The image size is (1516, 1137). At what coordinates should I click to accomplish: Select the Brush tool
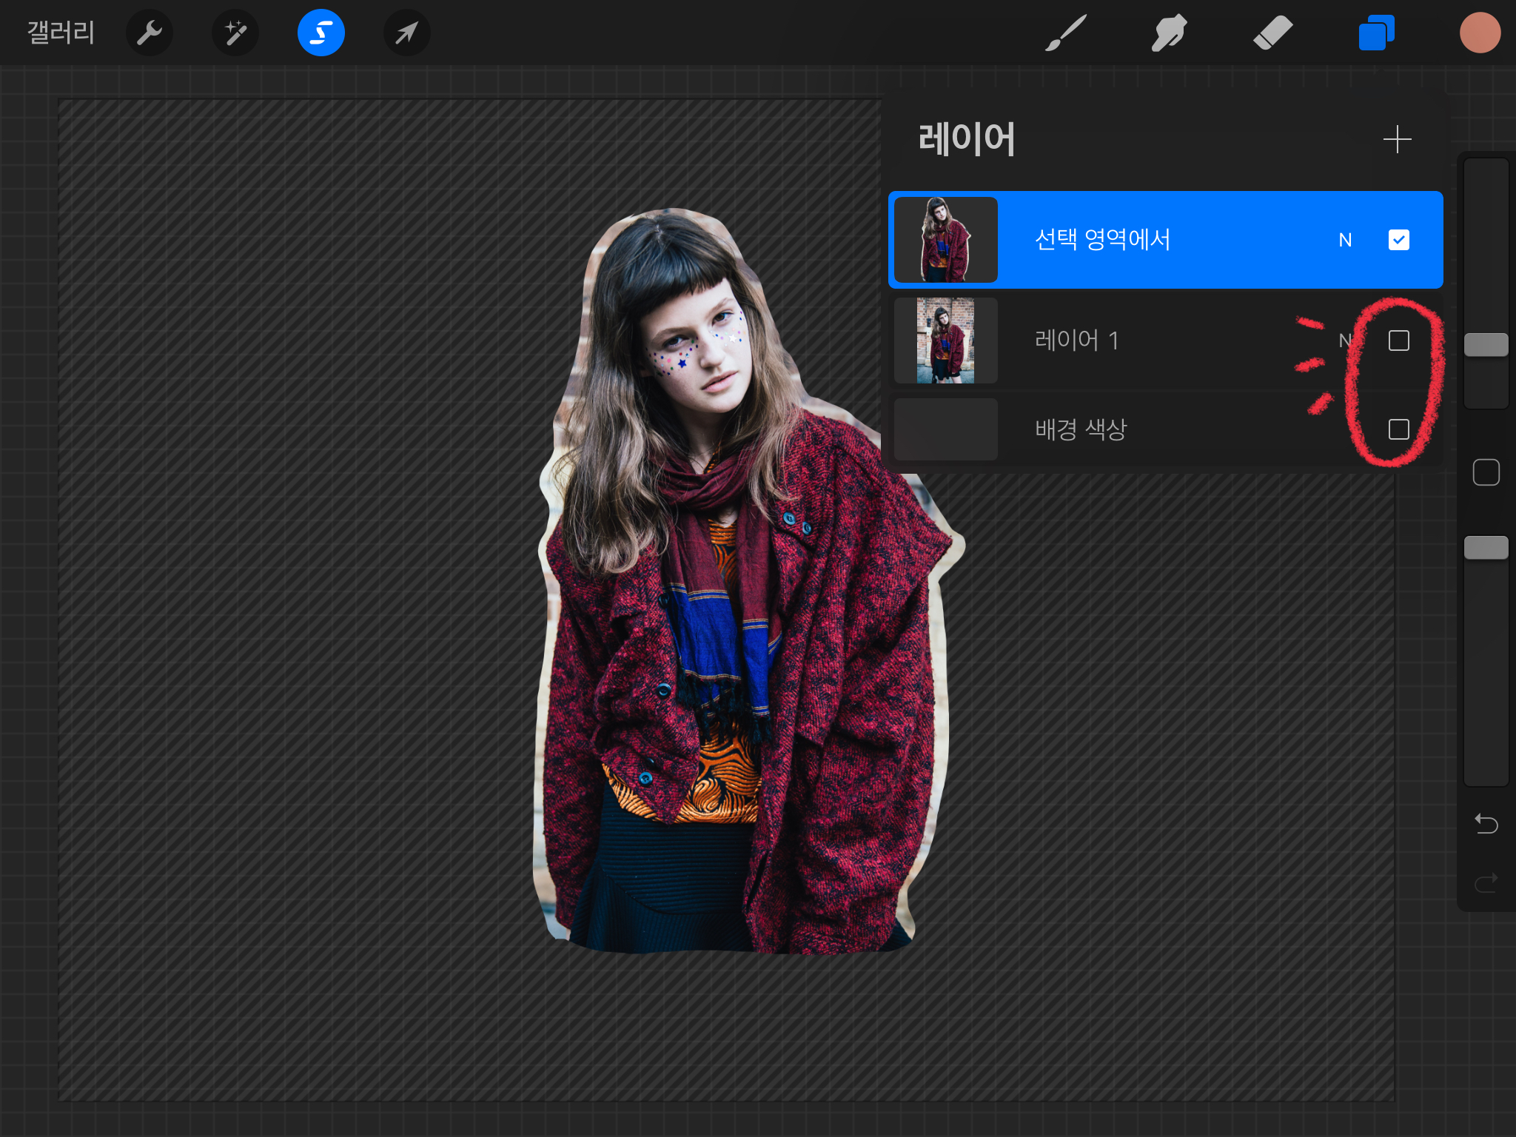[x=1065, y=33]
